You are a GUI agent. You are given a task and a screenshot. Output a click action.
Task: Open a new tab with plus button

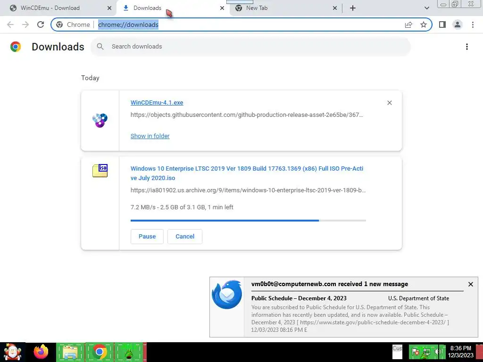(353, 8)
